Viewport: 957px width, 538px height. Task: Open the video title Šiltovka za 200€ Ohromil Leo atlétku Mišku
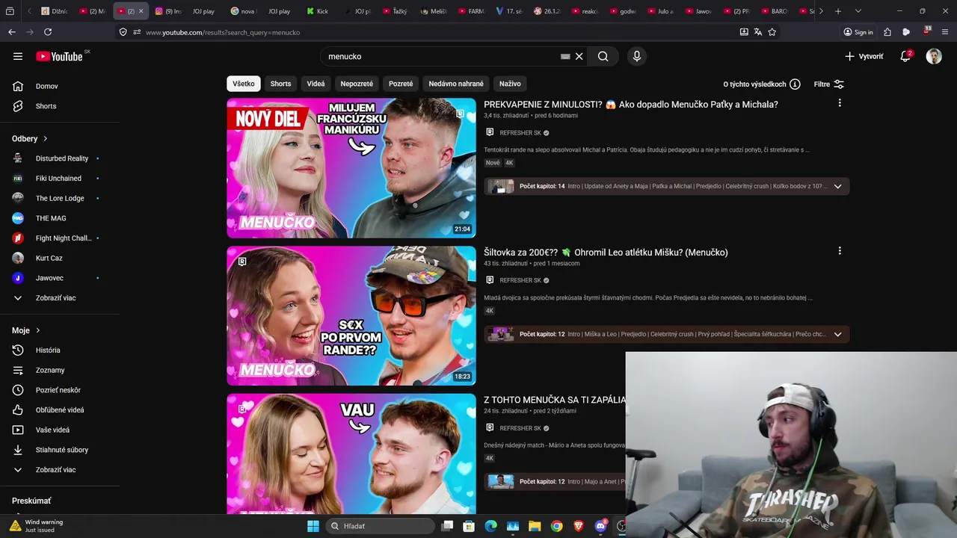[x=606, y=252]
